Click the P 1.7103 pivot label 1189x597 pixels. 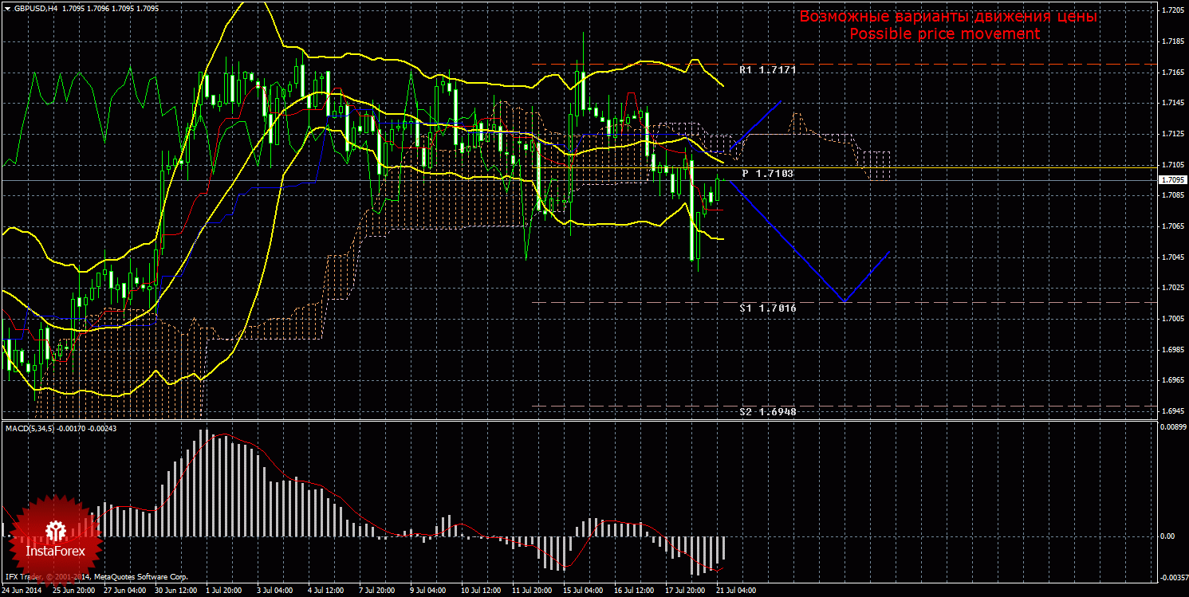point(768,173)
